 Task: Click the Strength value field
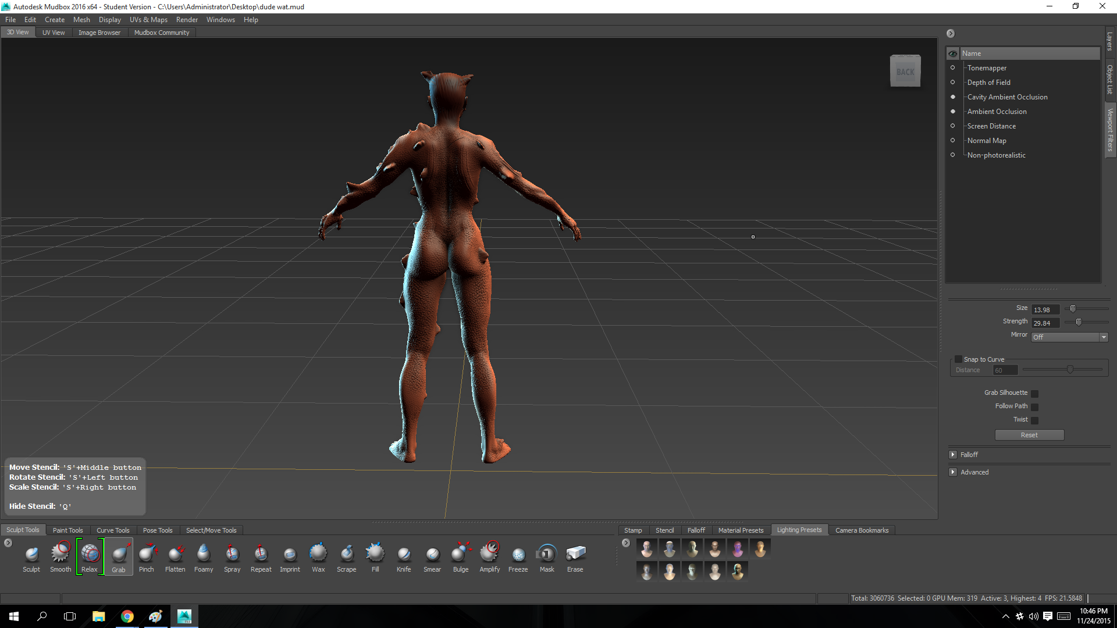point(1045,323)
